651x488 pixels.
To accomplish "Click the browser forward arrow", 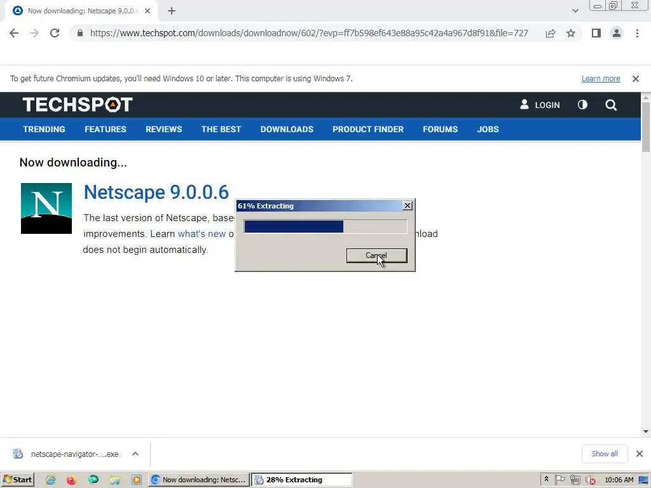I will pyautogui.click(x=34, y=33).
